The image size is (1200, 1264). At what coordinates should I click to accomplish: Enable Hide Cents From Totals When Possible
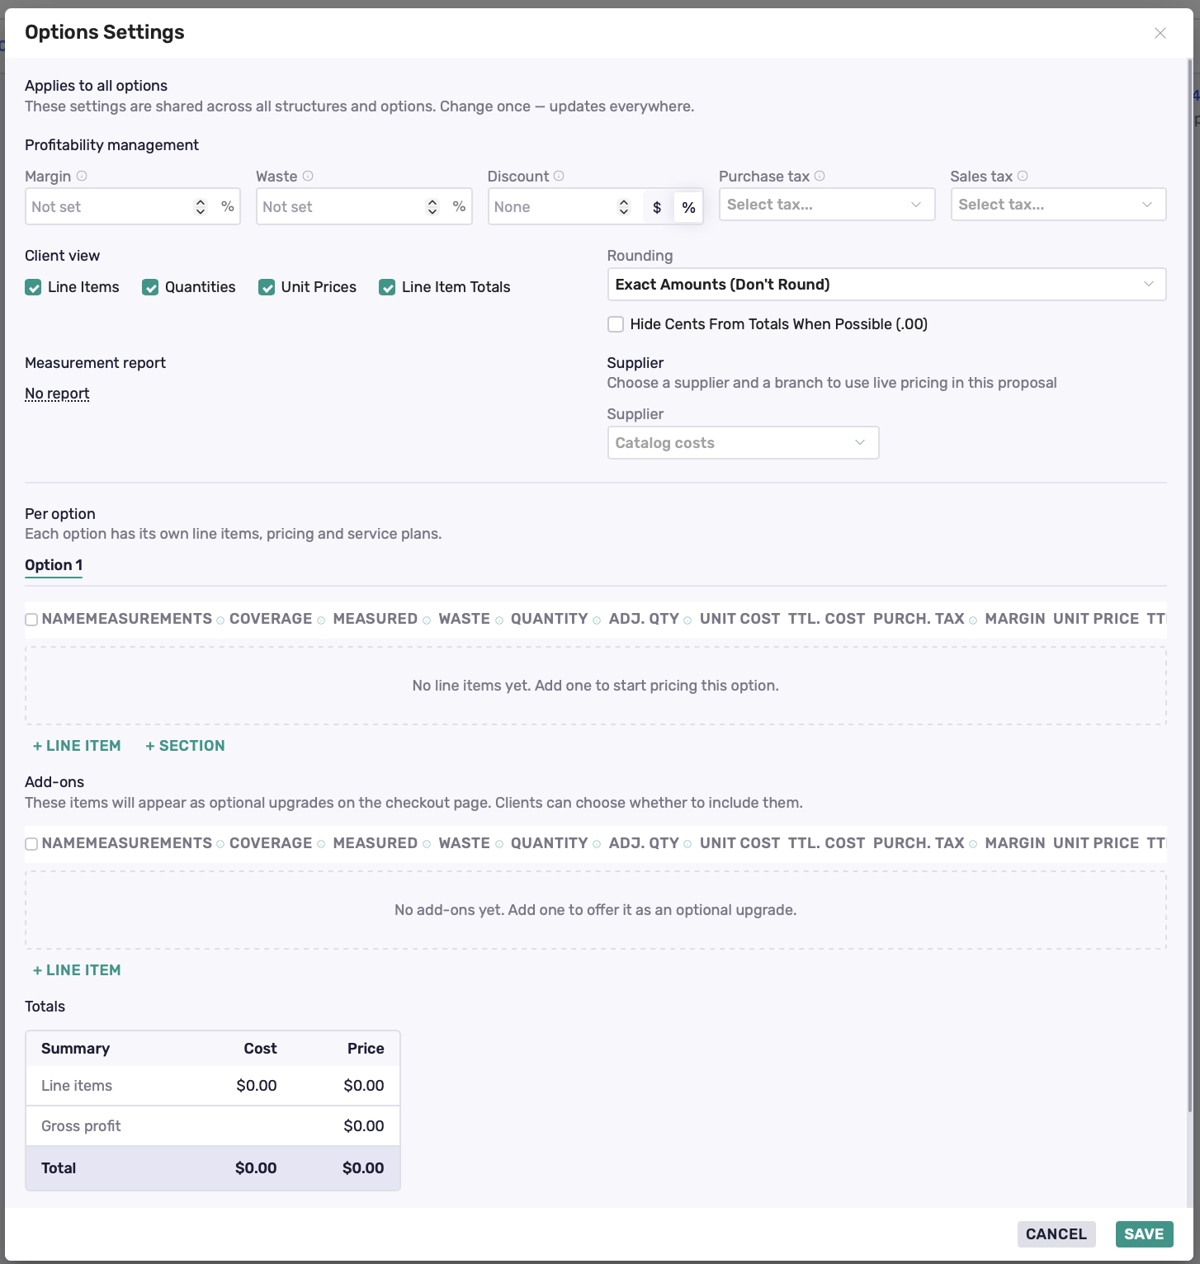pyautogui.click(x=616, y=324)
